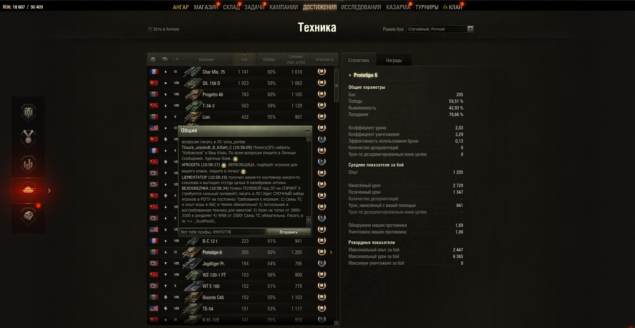Focus the chat message input field
The image size is (635, 328).
pyautogui.click(x=222, y=232)
